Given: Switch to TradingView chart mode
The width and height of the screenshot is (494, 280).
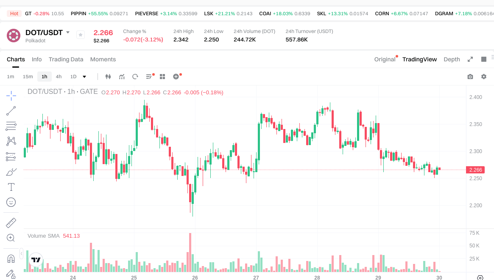Looking at the screenshot, I should coord(419,59).
